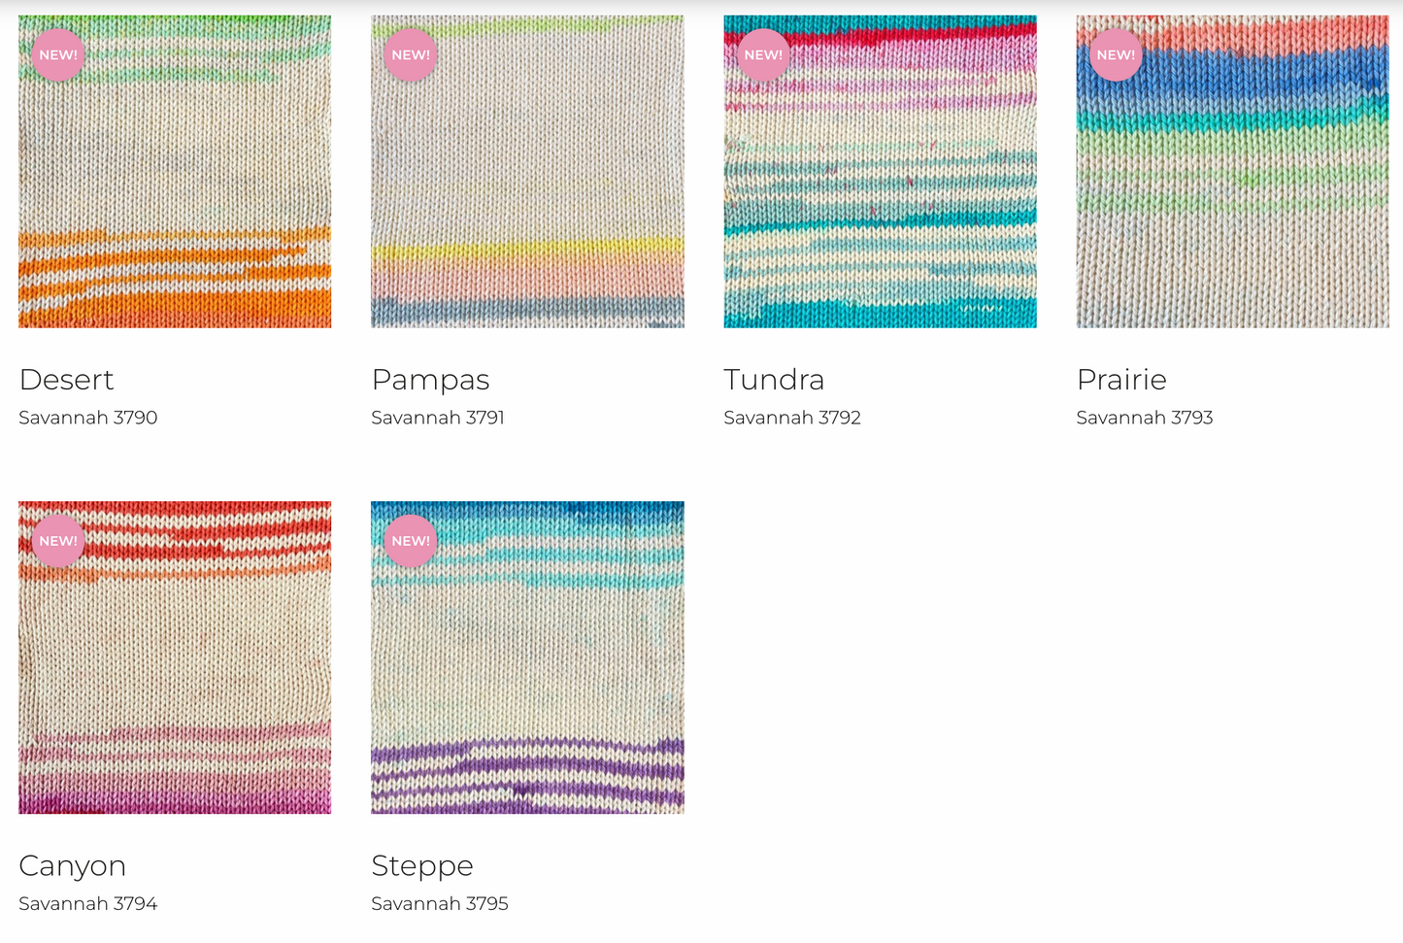Click the Savannah 3795 label
The height and width of the screenshot is (943, 1403).
click(x=440, y=904)
